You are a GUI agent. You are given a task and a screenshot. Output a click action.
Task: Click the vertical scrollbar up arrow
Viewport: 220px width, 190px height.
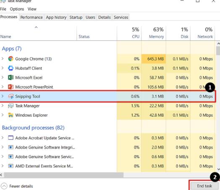pyautogui.click(x=218, y=44)
